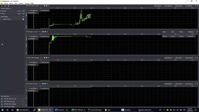Click vertical-fit arrows icon for RPI 4 Main Voltage
Image resolution: width=199 pixels, height=112 pixels.
pyautogui.click(x=41, y=84)
